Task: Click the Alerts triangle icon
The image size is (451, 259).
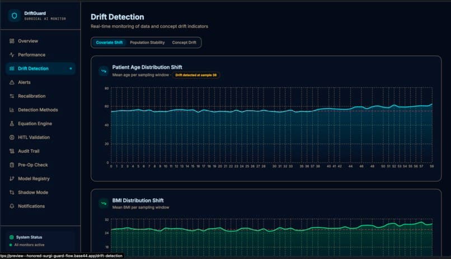Action: (12, 82)
